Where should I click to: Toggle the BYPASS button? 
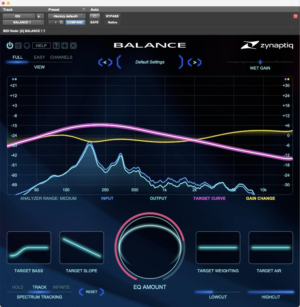click(112, 16)
